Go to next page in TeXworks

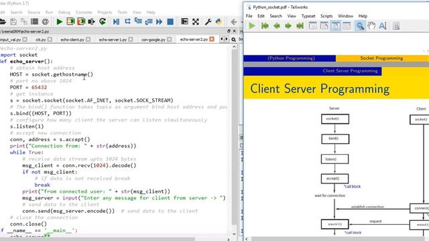pos(288,26)
